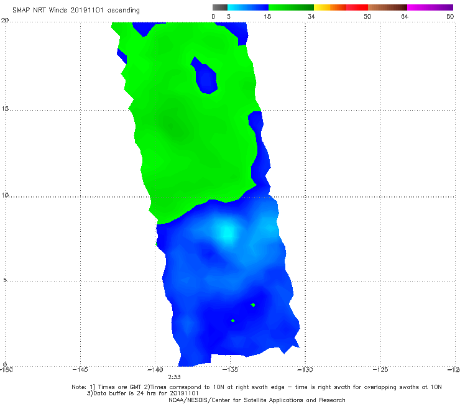
Task: Pick the yellow portion of the color bar
Action: (322, 7)
